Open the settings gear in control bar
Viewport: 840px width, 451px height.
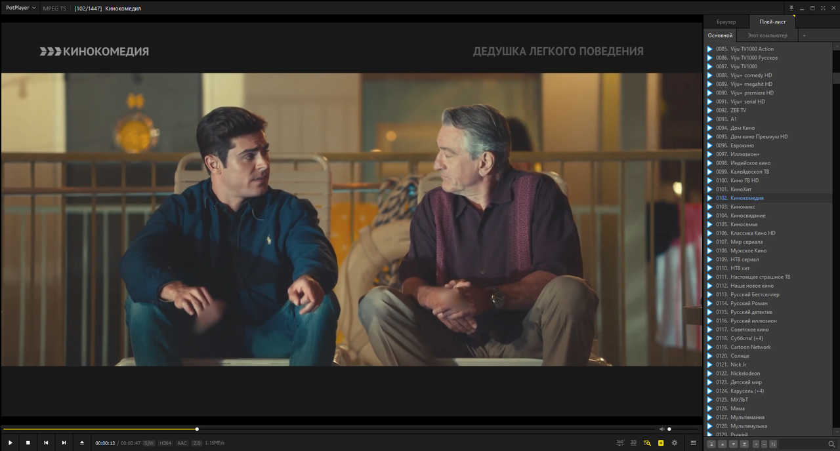click(x=674, y=443)
